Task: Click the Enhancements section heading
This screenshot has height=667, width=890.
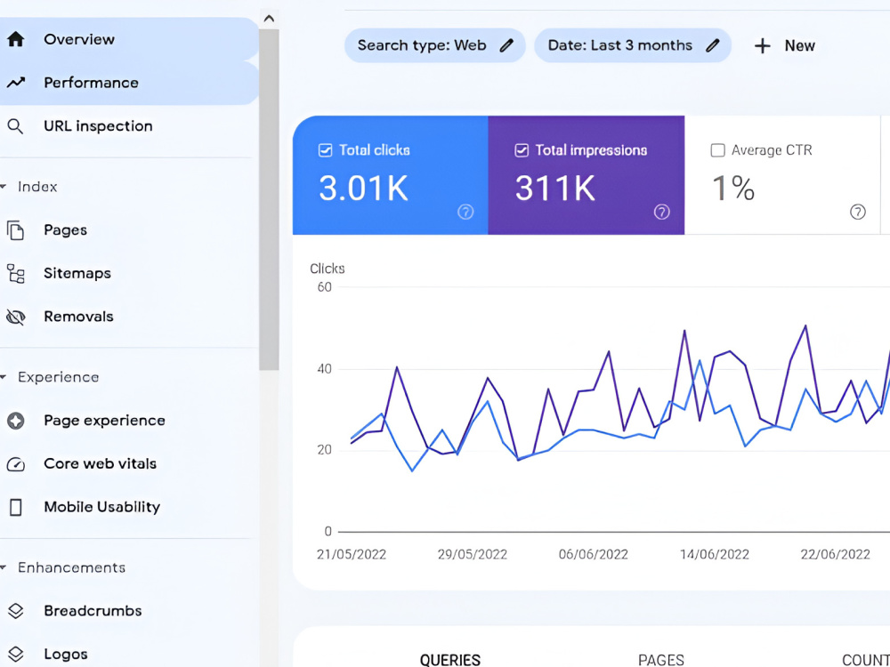Action: tap(71, 567)
